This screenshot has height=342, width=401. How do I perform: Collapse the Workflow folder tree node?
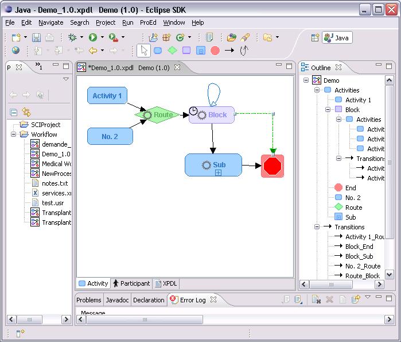pyautogui.click(x=14, y=135)
